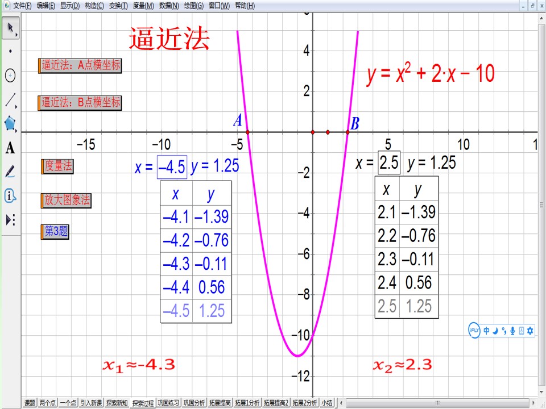Click the x₂≈2.3 result text
The image size is (546, 409).
tap(403, 366)
